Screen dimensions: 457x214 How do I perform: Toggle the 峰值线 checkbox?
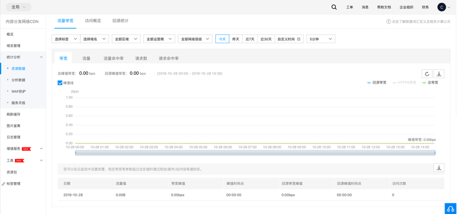point(60,83)
